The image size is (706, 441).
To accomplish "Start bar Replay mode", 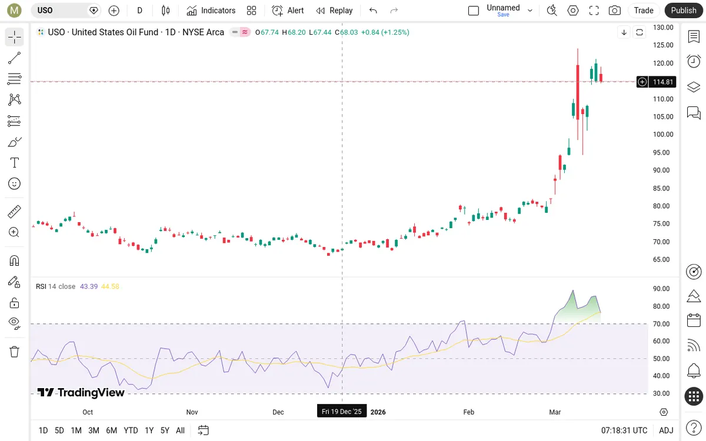I will tap(334, 11).
